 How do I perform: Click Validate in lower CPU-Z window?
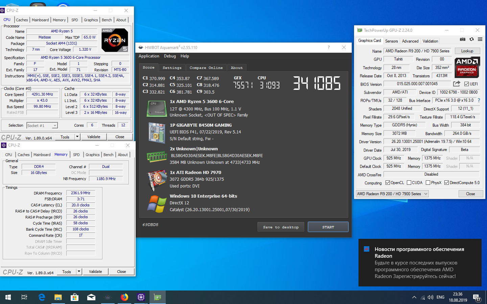[x=95, y=272]
